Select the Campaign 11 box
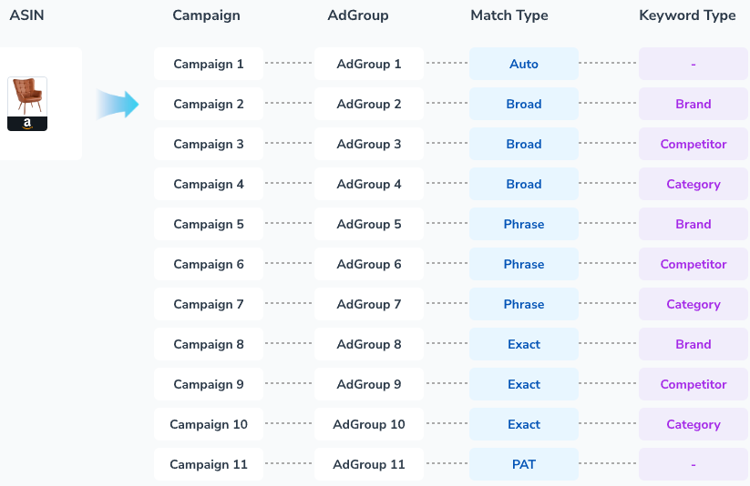 coord(209,465)
